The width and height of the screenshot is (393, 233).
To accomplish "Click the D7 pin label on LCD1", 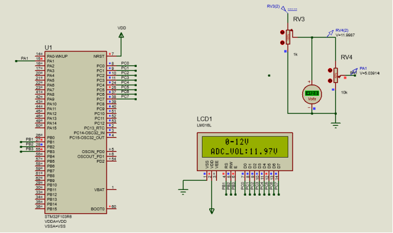I will click(278, 166).
